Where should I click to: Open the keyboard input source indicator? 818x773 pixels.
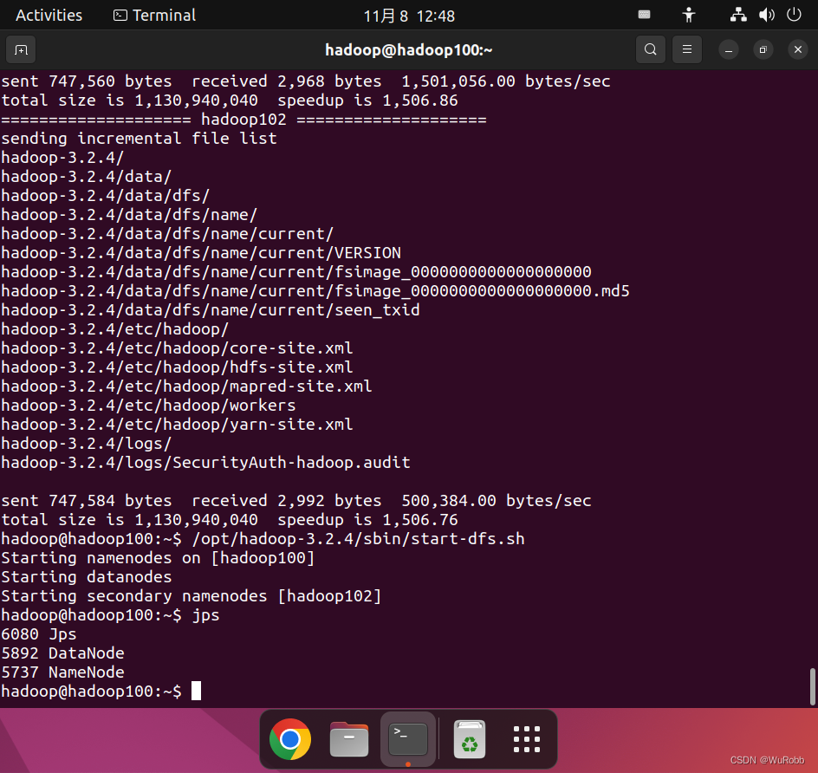(645, 15)
